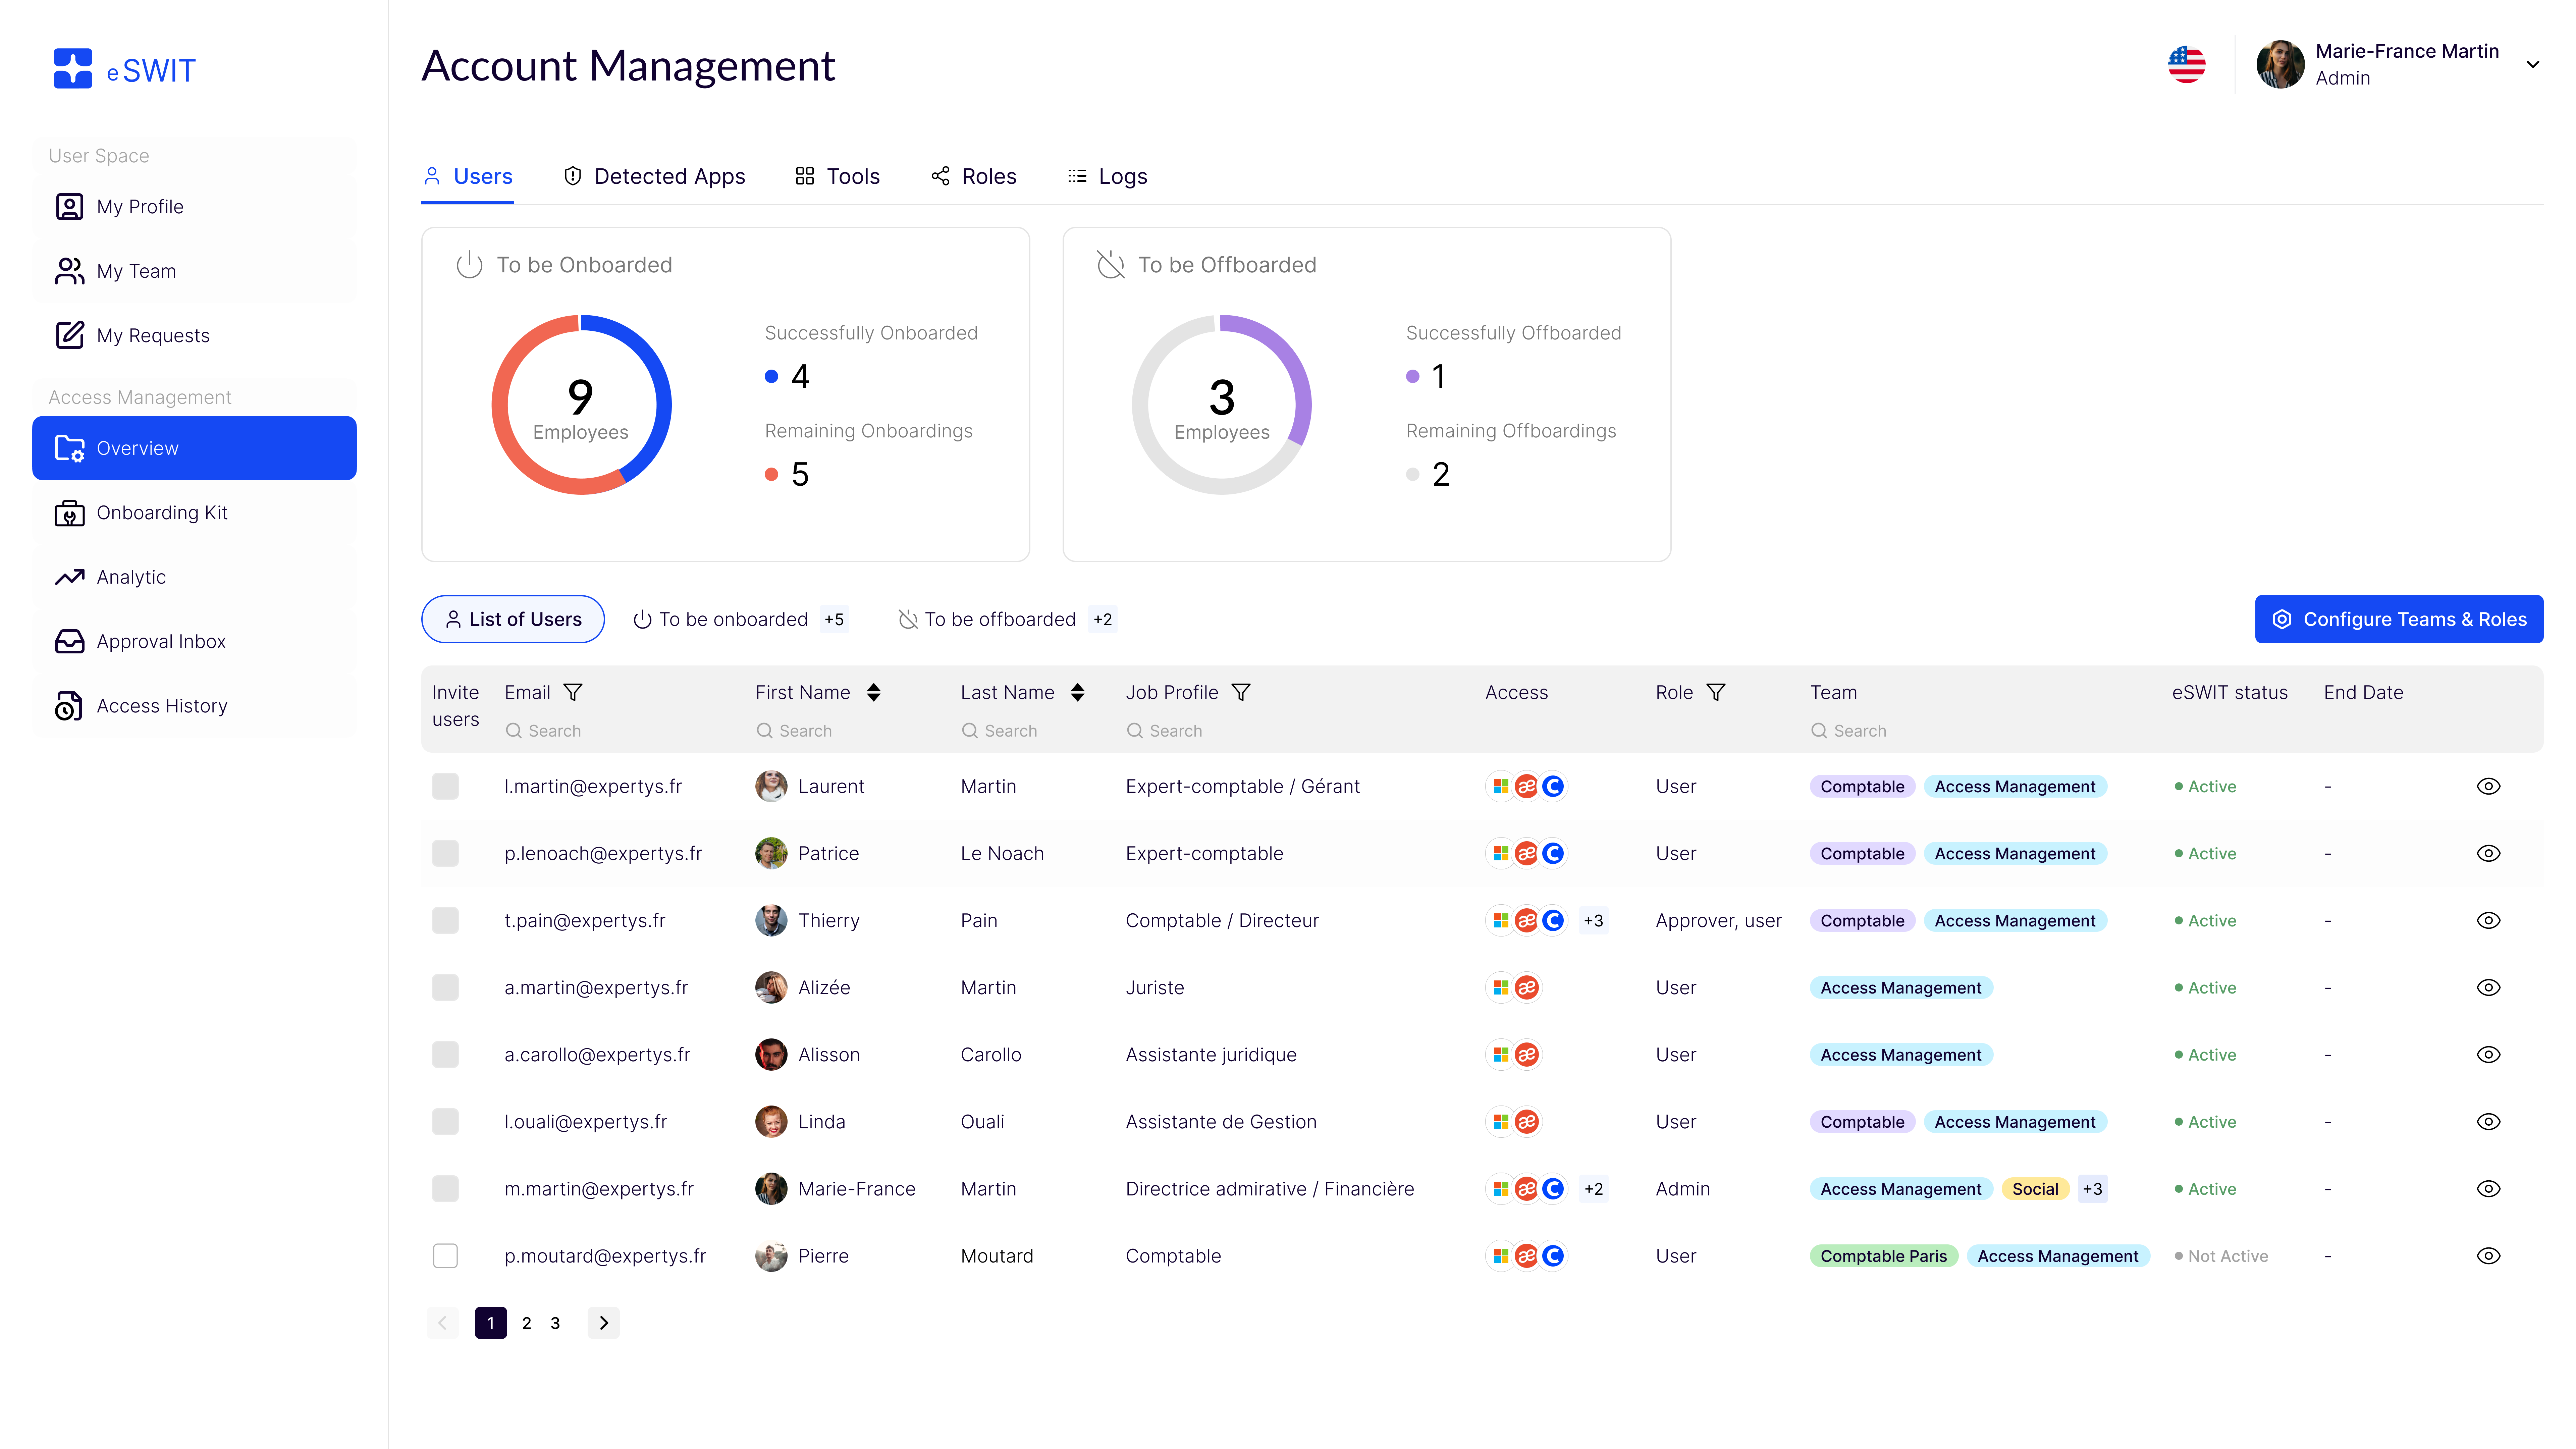Viewport: 2576px width, 1449px height.
Task: Click the Social team tag
Action: click(2035, 1189)
